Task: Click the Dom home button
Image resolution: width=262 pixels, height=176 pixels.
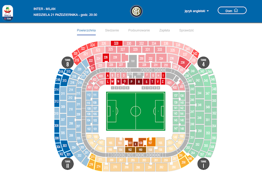Action: [x=232, y=11]
